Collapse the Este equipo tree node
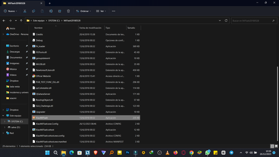 [x=3, y=116]
